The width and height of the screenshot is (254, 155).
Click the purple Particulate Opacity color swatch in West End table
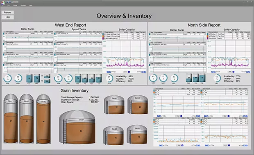(x=103, y=38)
